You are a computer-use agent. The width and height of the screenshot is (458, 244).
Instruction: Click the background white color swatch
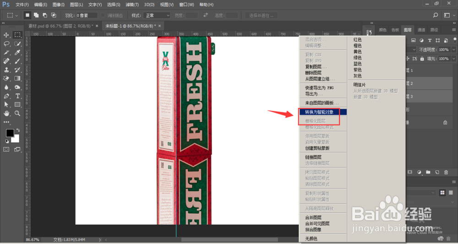coord(16,139)
